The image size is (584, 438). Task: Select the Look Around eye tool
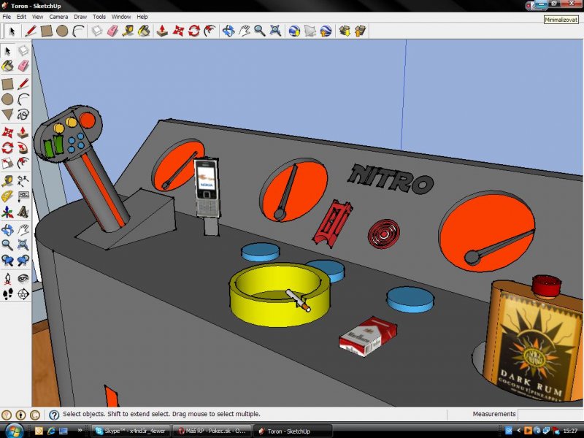pos(23,278)
